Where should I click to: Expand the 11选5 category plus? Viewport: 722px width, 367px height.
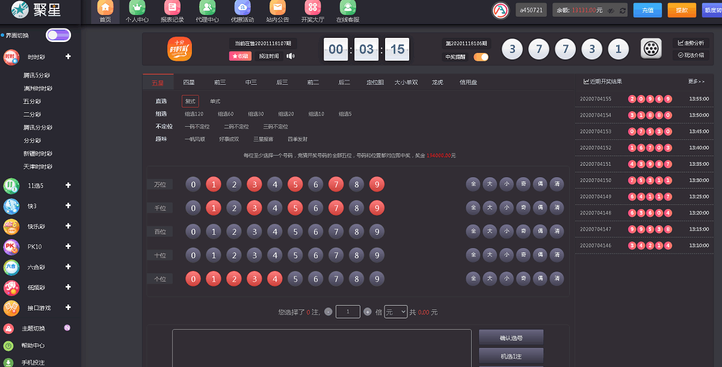[68, 186]
